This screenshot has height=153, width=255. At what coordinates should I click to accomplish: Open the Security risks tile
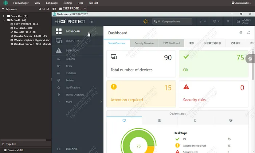[213, 94]
